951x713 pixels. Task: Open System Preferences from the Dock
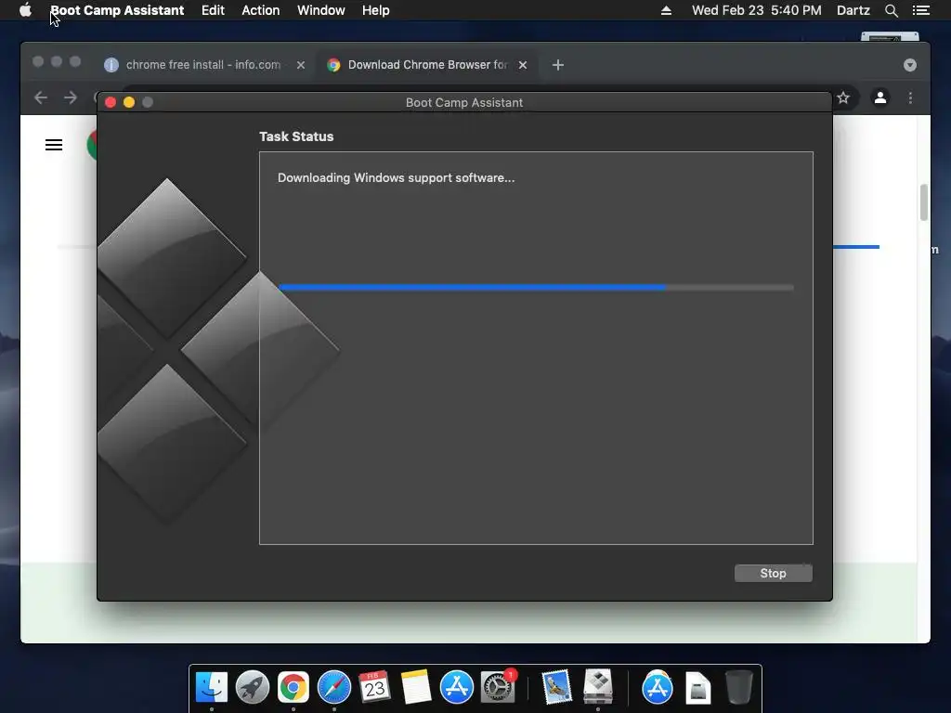point(498,688)
